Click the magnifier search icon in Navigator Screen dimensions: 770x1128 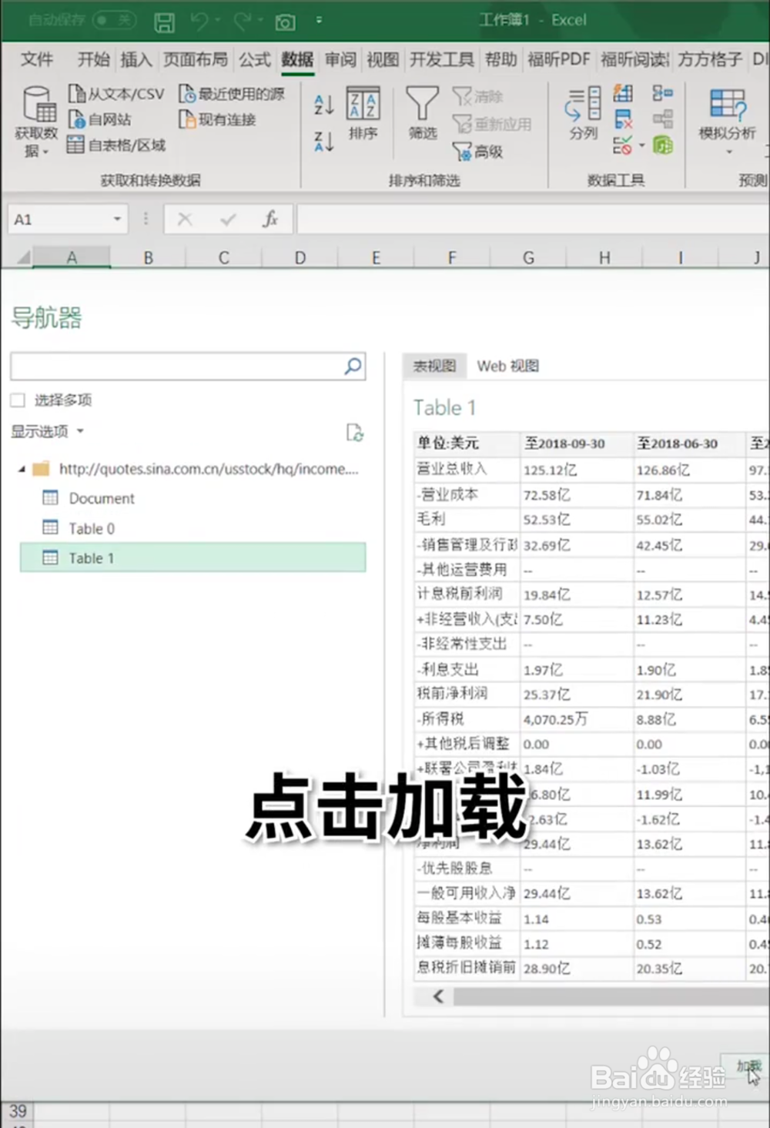(x=353, y=367)
